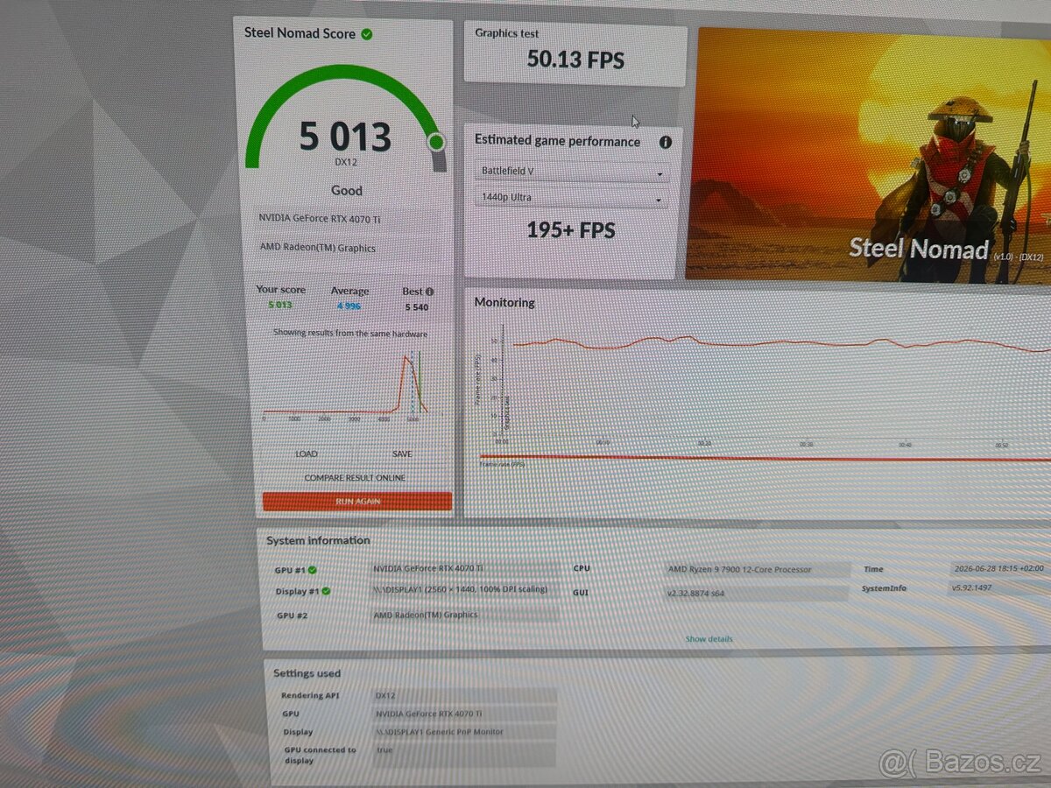Click the GPU connected to display value true
This screenshot has height=788, width=1051.
coord(464,754)
